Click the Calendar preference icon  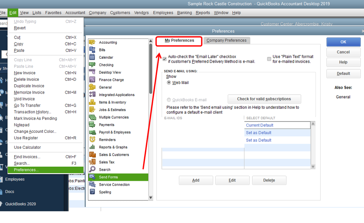92,57
